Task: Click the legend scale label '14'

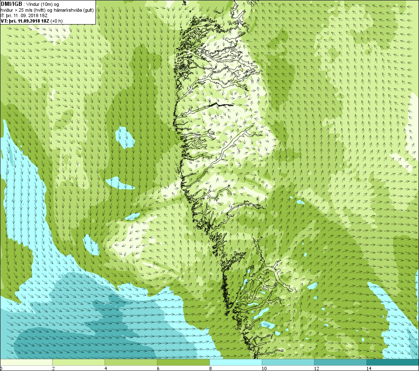Action: click(369, 368)
